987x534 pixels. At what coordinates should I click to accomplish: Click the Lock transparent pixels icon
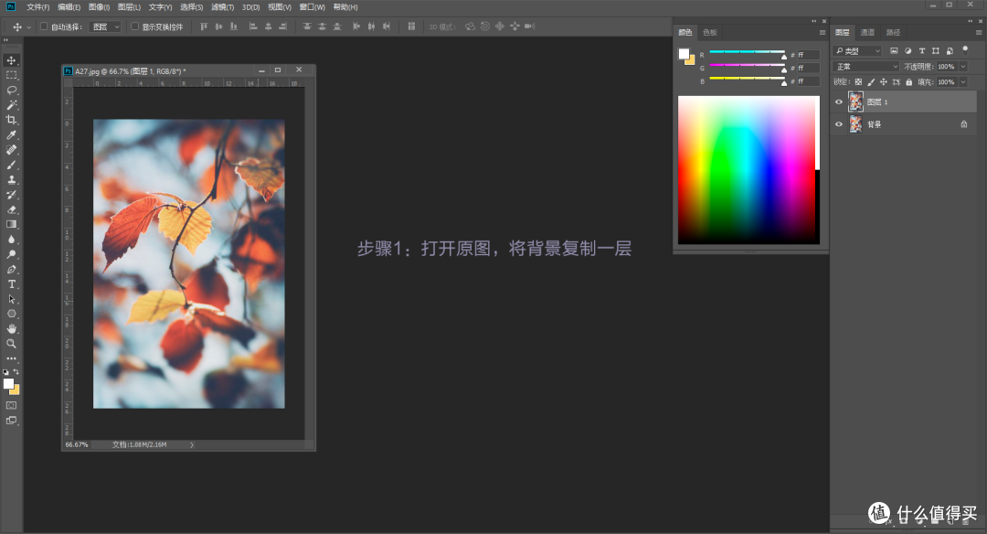pos(858,81)
